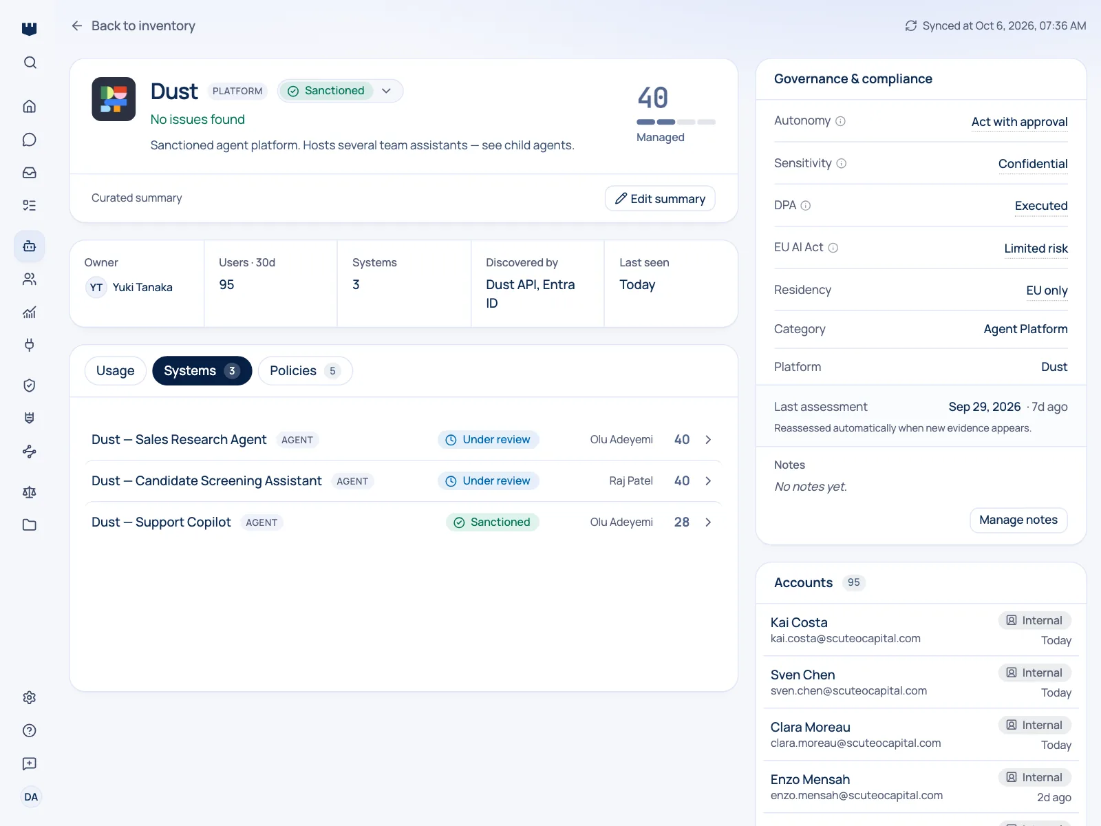
Task: Open Clara Moreau account
Action: point(921,734)
